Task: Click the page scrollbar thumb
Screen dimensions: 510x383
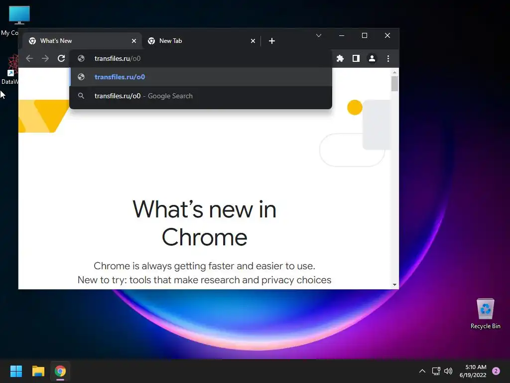Action: [x=394, y=84]
